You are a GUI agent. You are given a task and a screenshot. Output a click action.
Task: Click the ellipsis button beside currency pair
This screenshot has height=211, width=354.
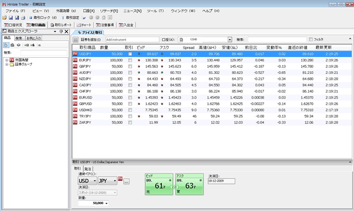click(x=126, y=181)
